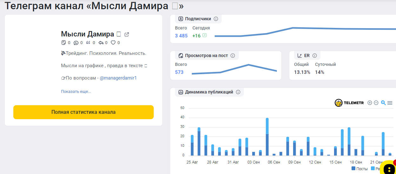Click the tallest bar near 06 Сен
Image resolution: width=396 pixels, height=174 pixels.
coord(267,136)
